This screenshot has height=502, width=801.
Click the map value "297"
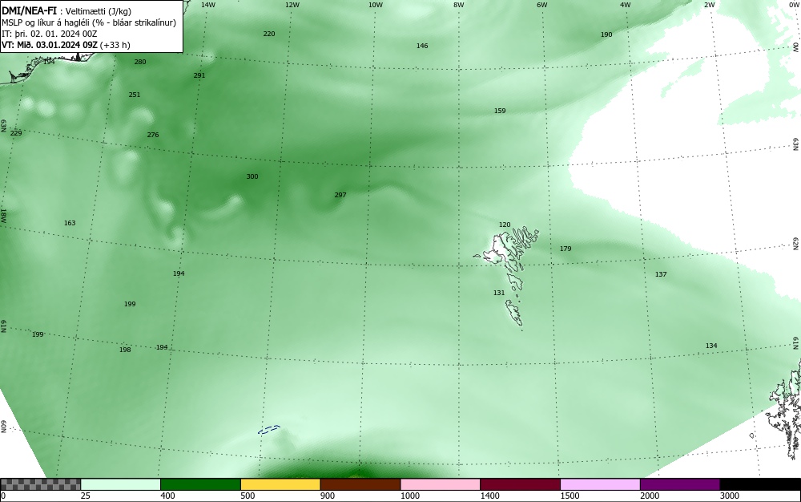point(340,195)
